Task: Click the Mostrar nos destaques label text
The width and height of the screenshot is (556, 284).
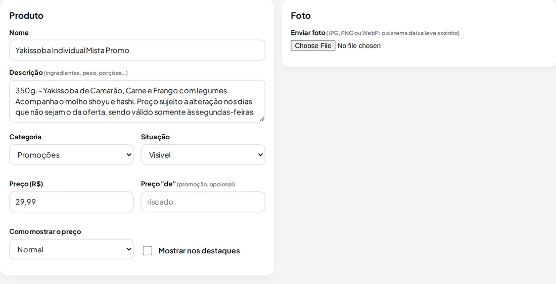Action: pos(199,251)
